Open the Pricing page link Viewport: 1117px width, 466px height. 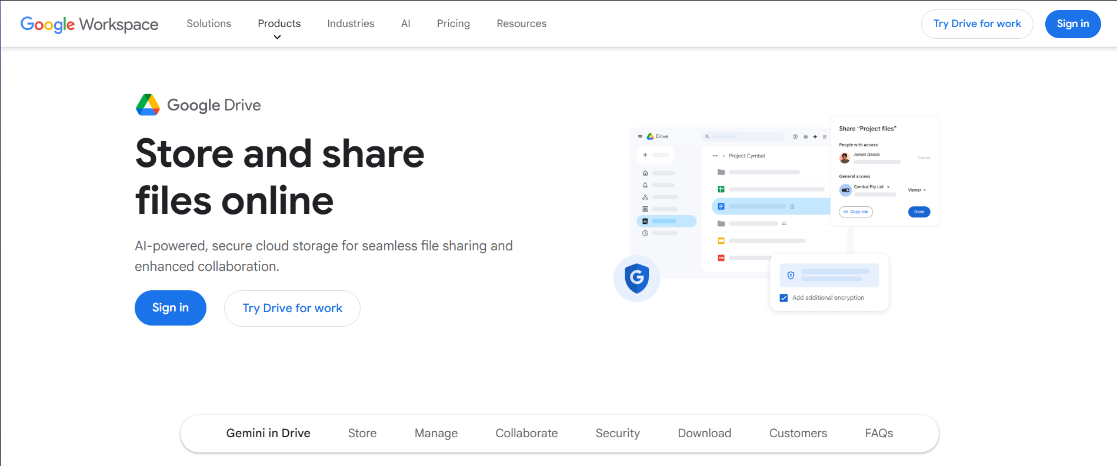click(454, 24)
